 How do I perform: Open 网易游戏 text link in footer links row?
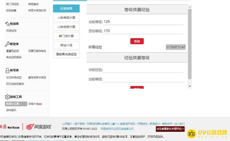pyautogui.click(x=142, y=124)
